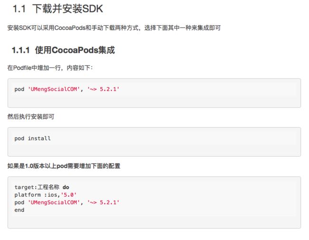Screen dimensions: 309x240
Task: Click the word install in second code box
Action: point(39,139)
